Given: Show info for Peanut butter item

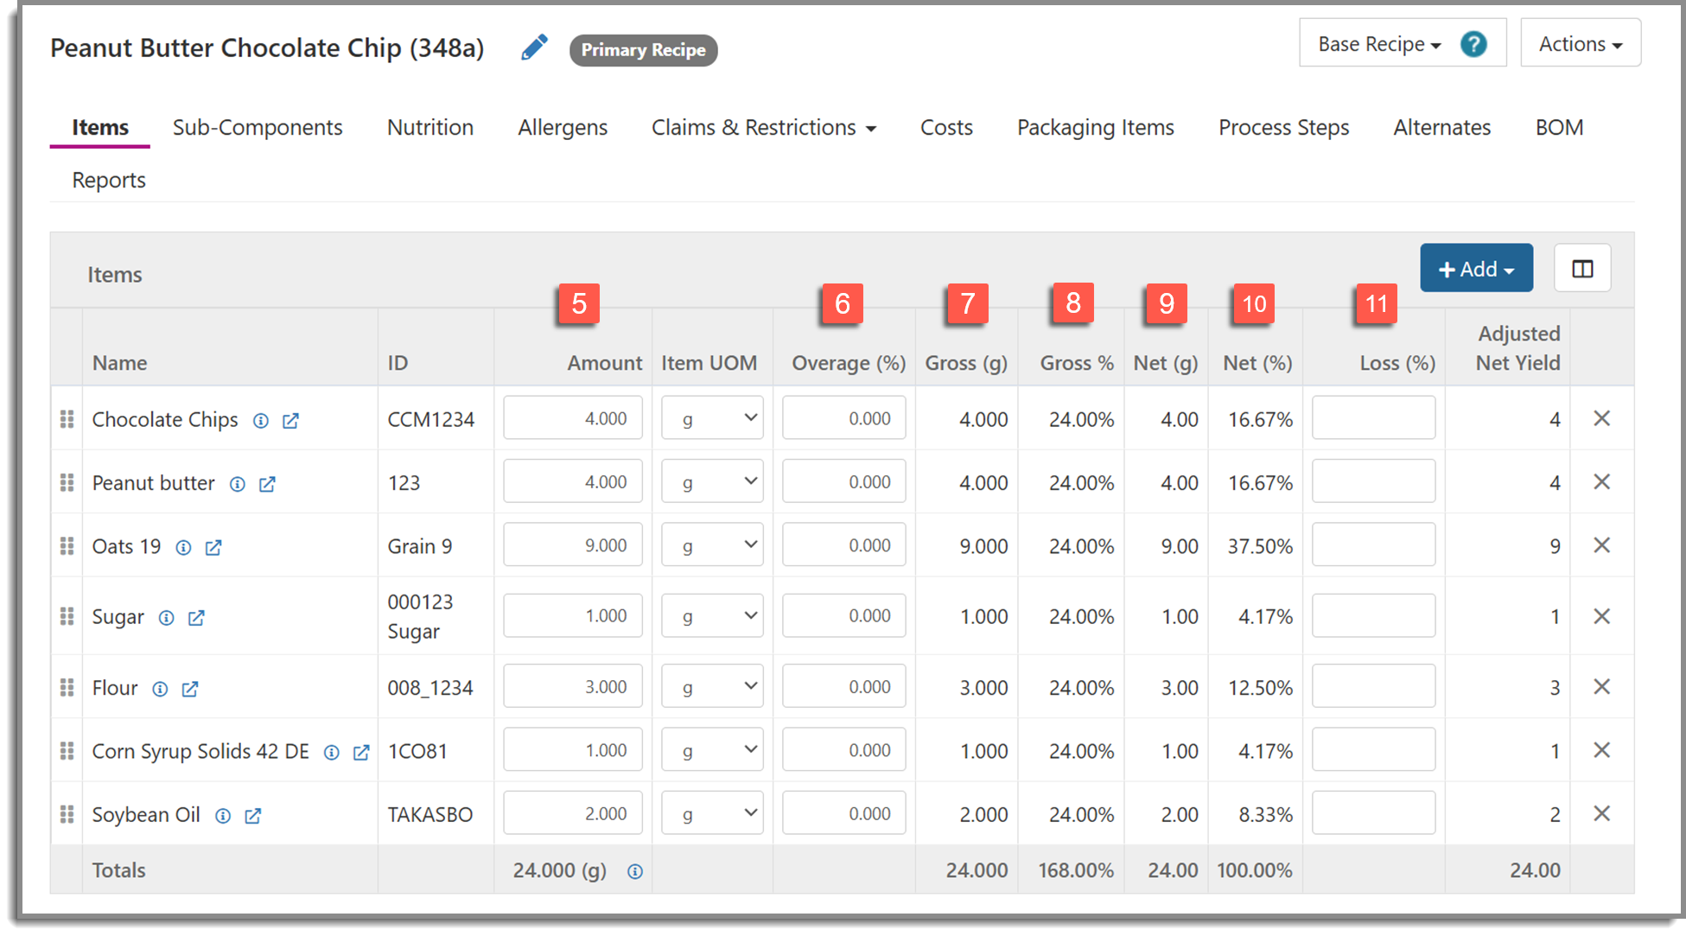Looking at the screenshot, I should 237,484.
